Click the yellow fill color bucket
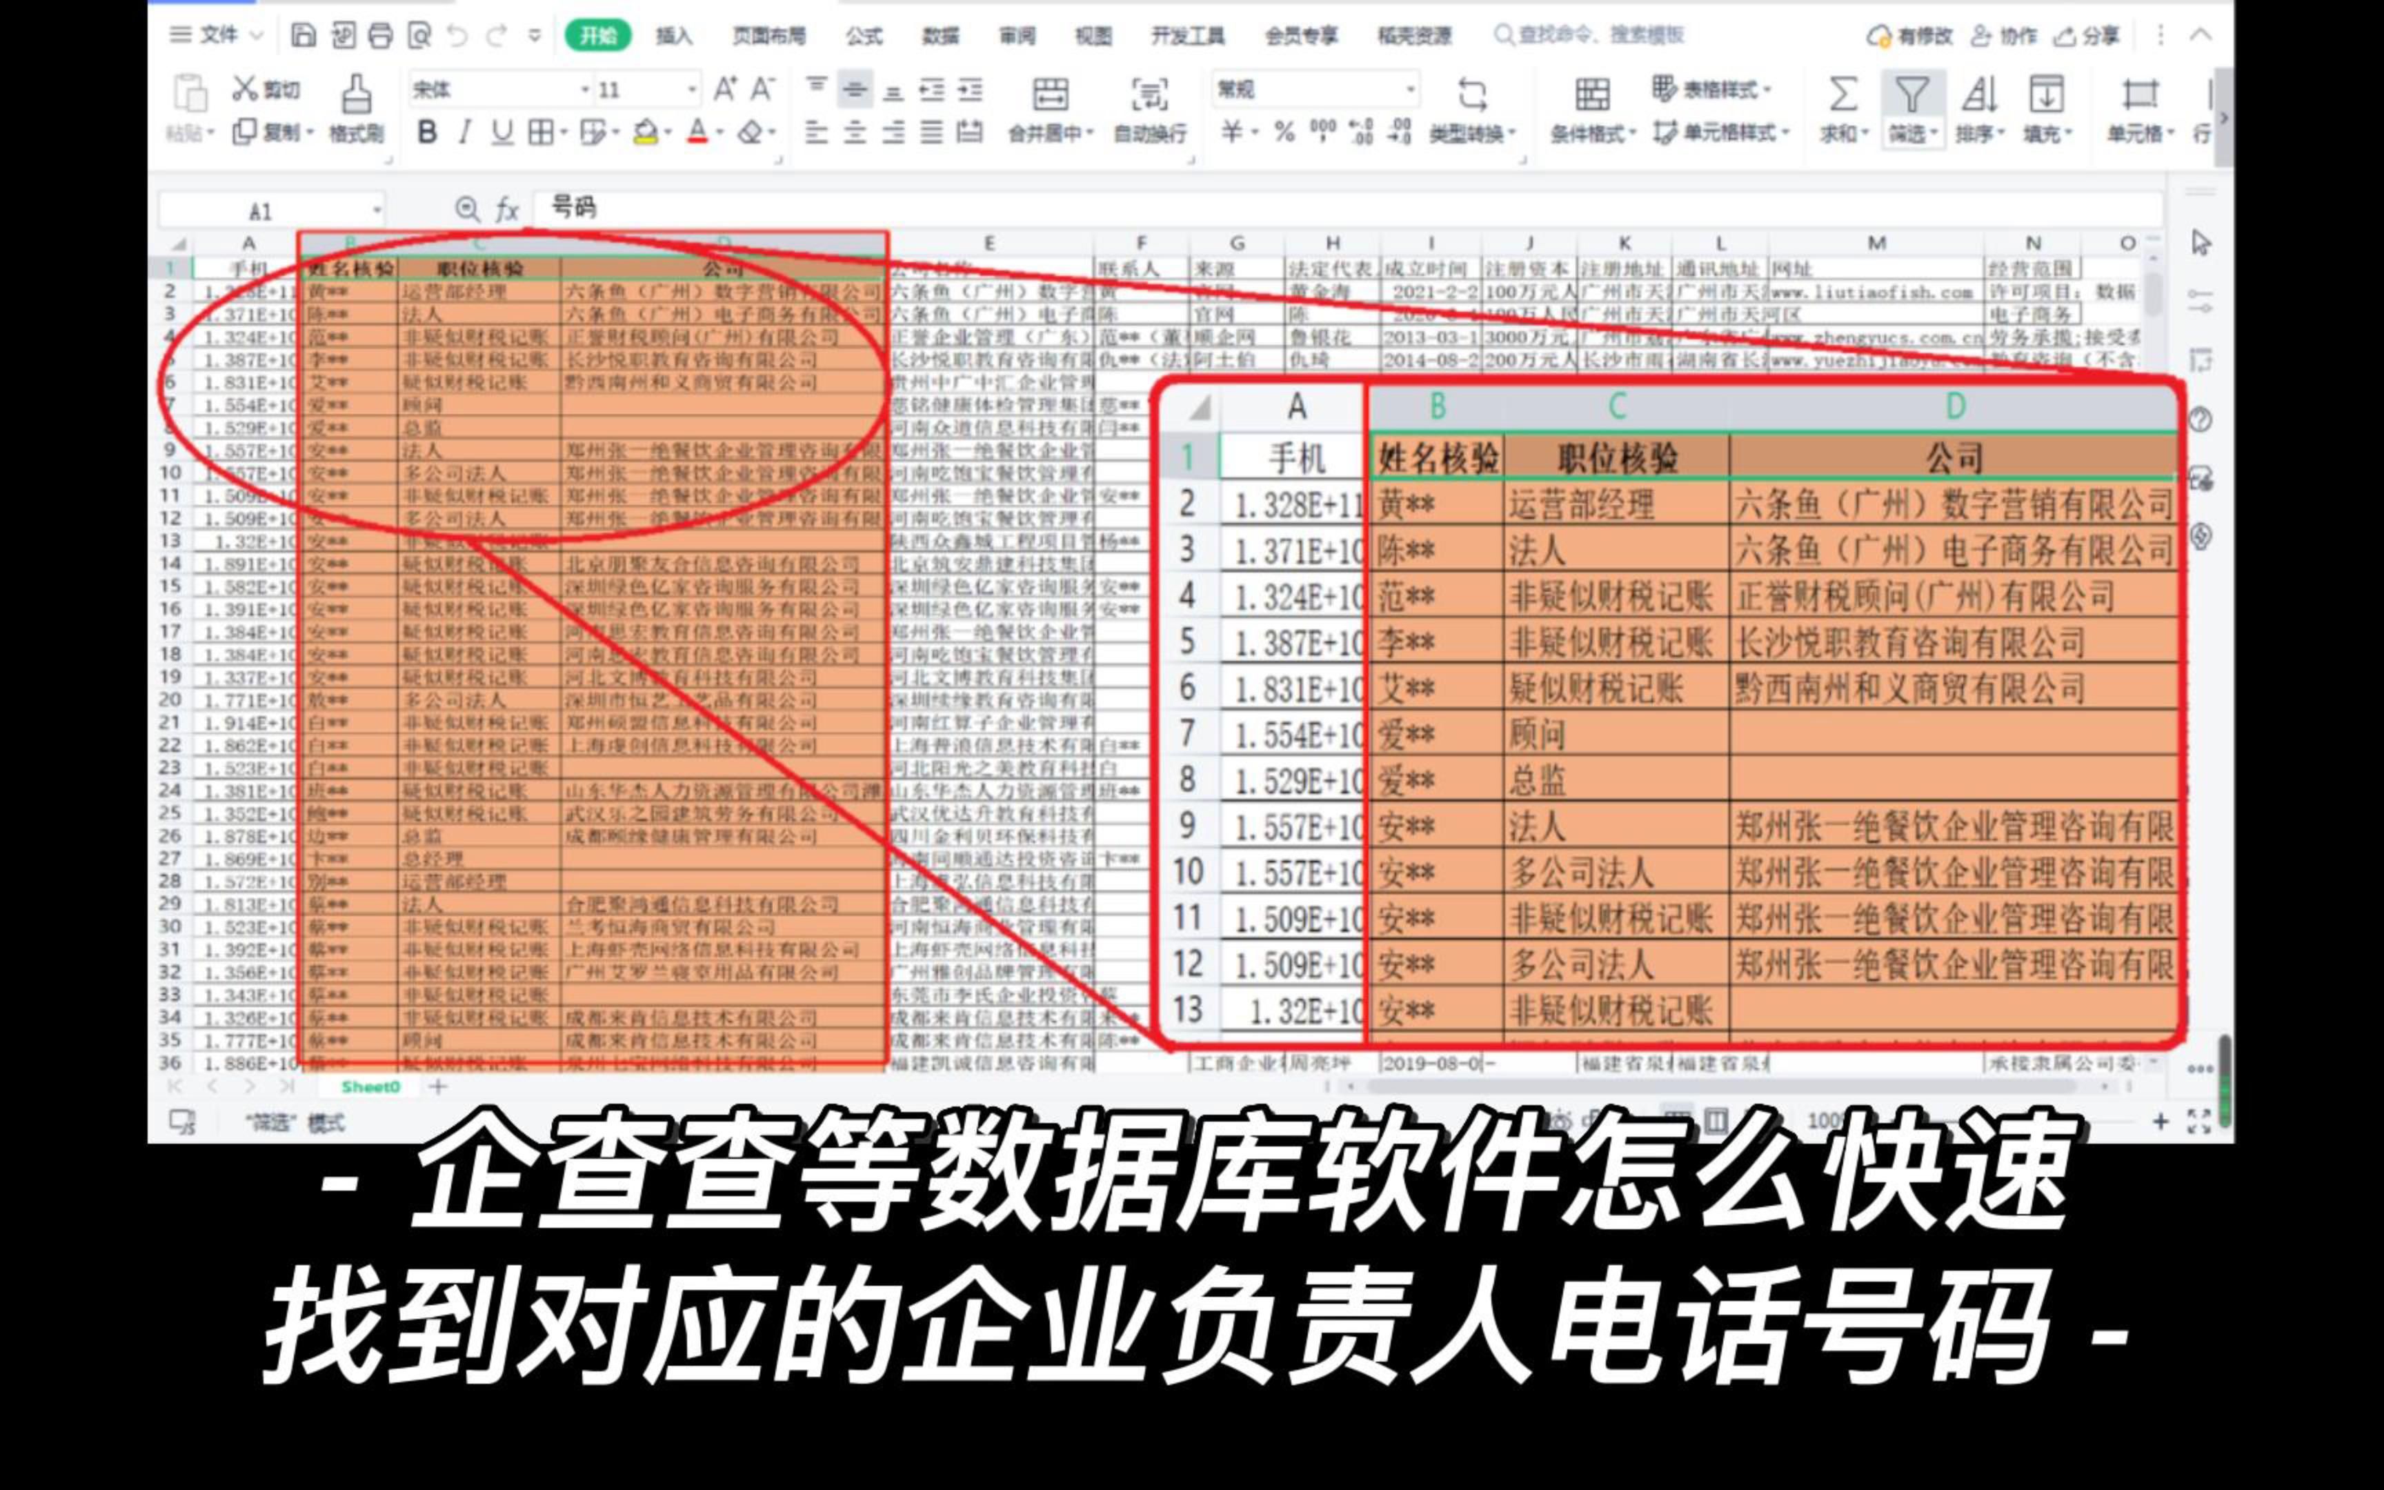 [645, 132]
